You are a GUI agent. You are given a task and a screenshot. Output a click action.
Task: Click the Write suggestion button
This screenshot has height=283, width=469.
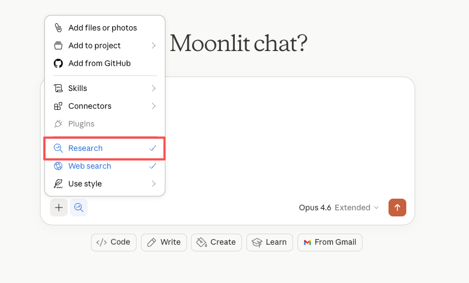point(164,242)
